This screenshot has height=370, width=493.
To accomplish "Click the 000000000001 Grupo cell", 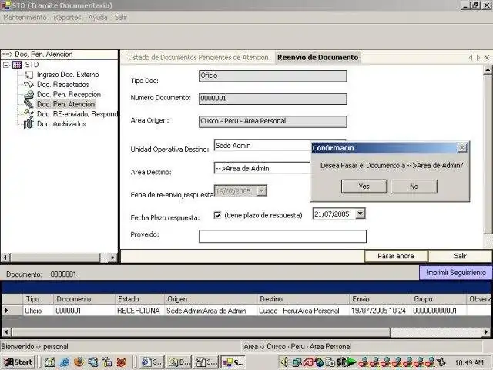I will point(438,311).
